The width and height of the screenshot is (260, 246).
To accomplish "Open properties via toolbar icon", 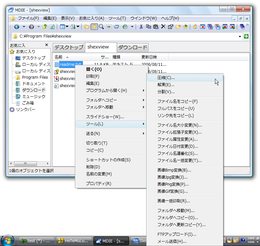I will click(x=170, y=27).
